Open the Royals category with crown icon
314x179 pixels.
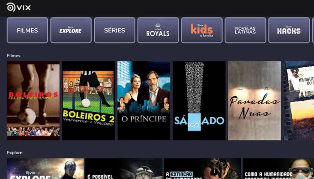point(158,30)
